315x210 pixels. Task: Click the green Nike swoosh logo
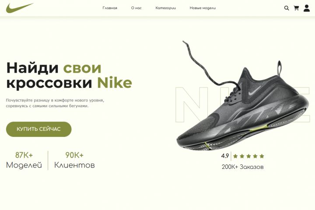[x=20, y=8]
